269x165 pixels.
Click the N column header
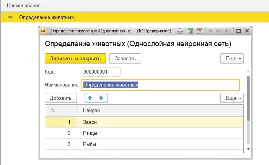pyautogui.click(x=61, y=111)
